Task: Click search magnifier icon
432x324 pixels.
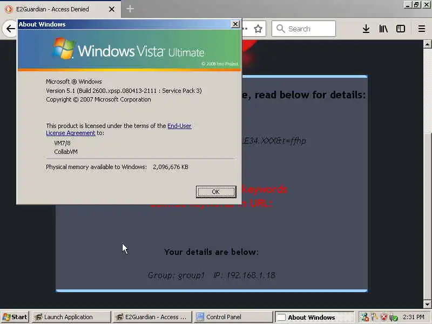Action: click(280, 29)
